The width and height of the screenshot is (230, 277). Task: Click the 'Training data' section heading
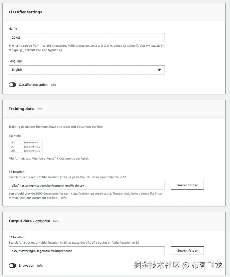[x=21, y=109]
